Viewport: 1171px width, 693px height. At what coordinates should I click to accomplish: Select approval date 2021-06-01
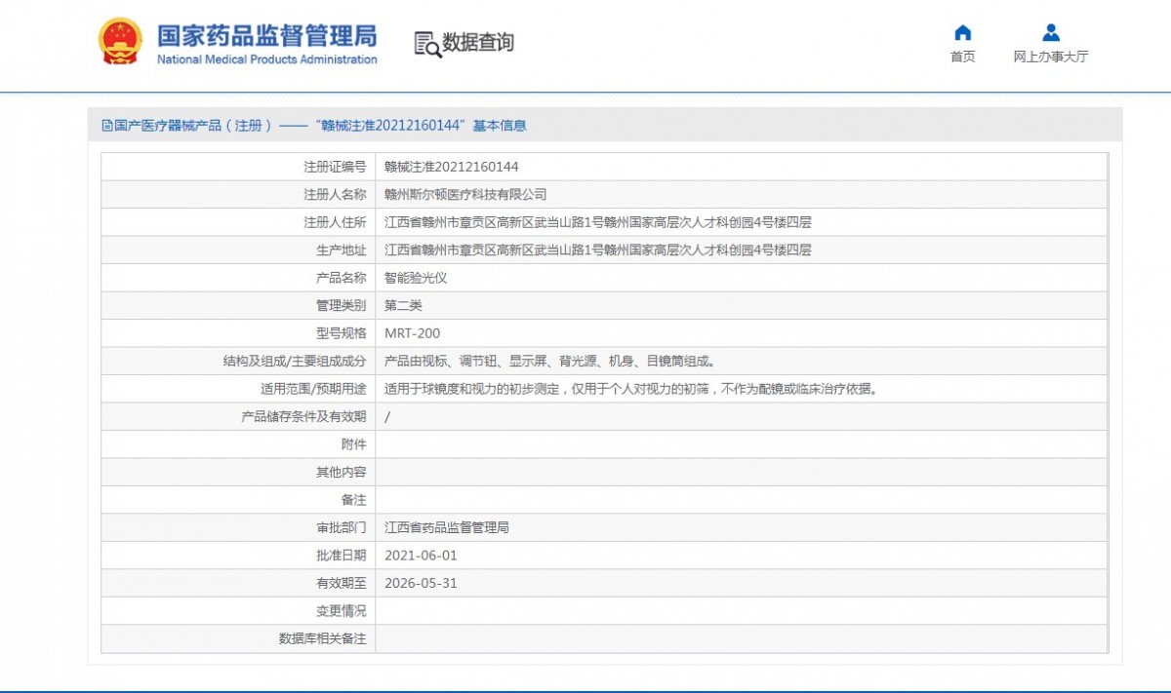(x=421, y=556)
